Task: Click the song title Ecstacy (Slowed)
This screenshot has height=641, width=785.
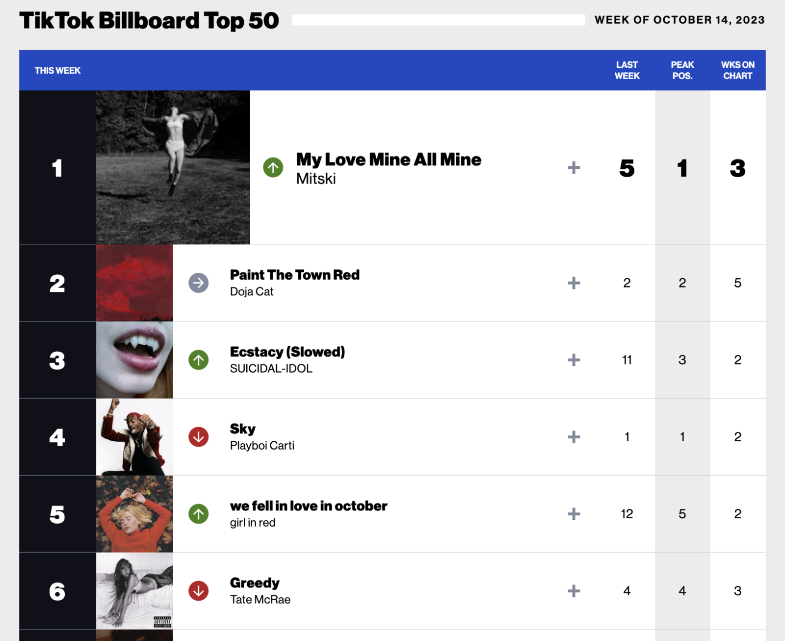Action: (x=287, y=351)
